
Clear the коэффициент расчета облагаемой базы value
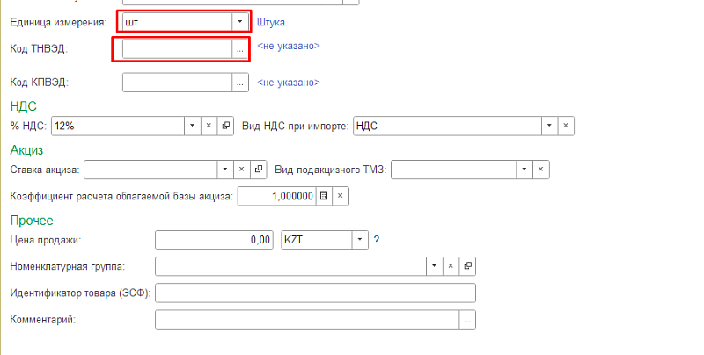(x=341, y=196)
